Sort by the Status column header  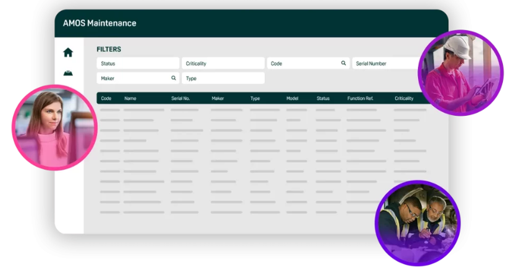point(323,98)
